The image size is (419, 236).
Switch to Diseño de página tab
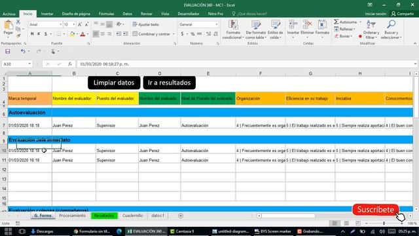click(x=76, y=14)
